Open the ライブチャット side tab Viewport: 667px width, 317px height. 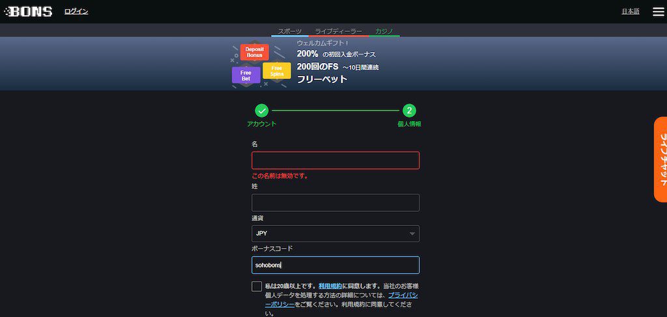660,160
